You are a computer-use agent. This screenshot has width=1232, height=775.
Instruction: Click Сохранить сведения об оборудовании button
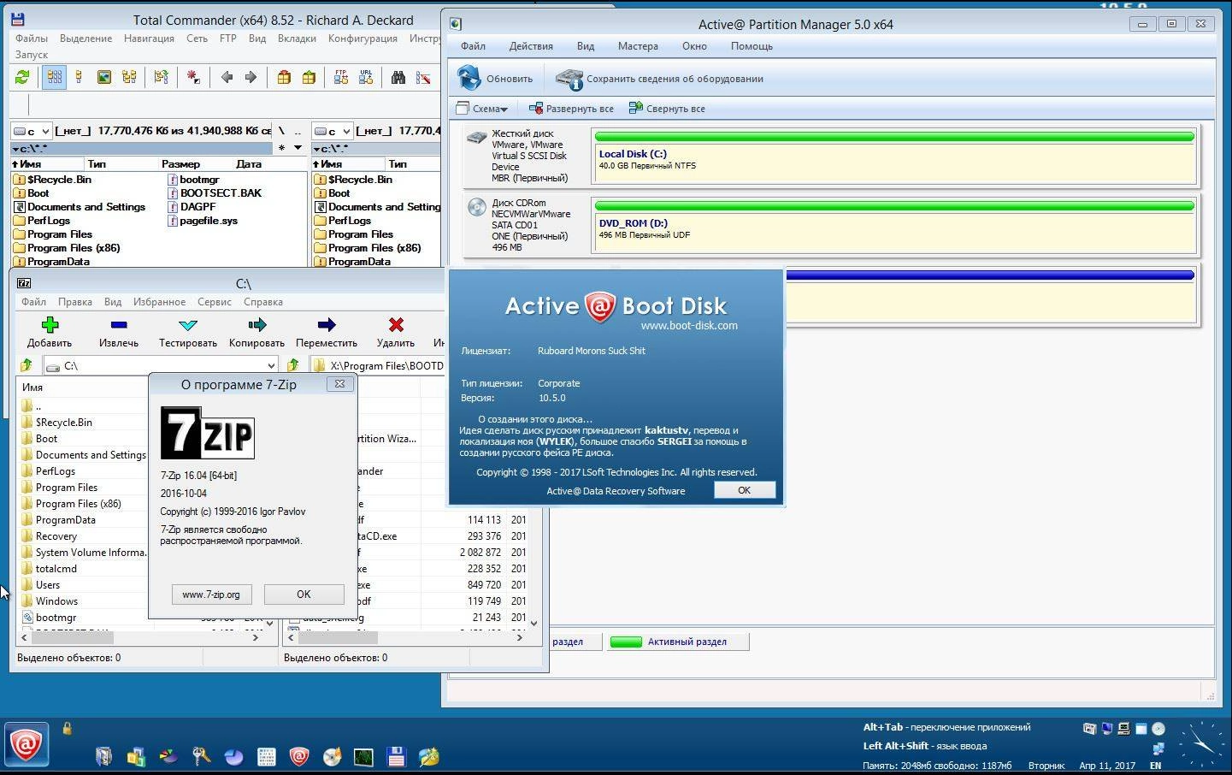point(659,79)
